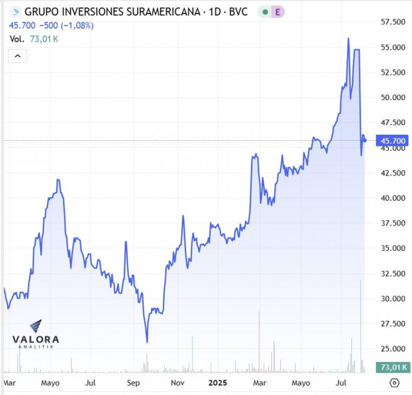
Task: Click the Nov label on the time axis
Action: (x=178, y=383)
